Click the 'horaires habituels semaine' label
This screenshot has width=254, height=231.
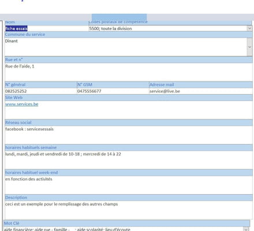point(31,148)
